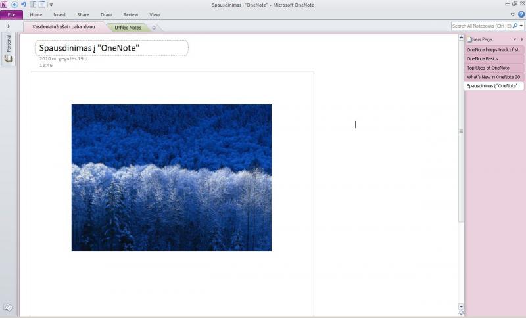Click the Undo icon in quick access toolbar
The image size is (526, 318).
(24, 5)
